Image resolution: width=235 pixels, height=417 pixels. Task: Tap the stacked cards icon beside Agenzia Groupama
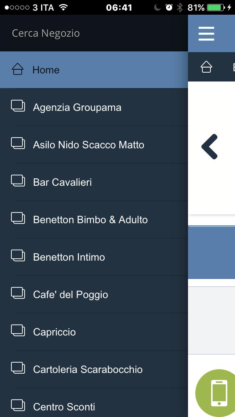[18, 106]
